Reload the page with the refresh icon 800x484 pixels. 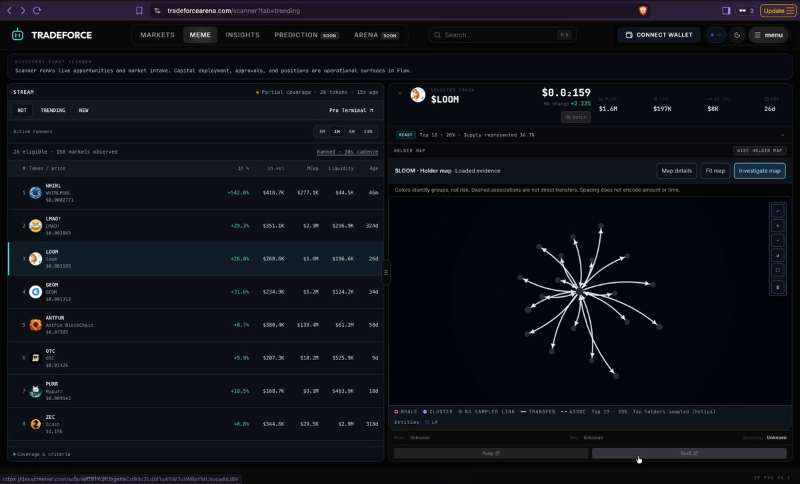pos(37,11)
